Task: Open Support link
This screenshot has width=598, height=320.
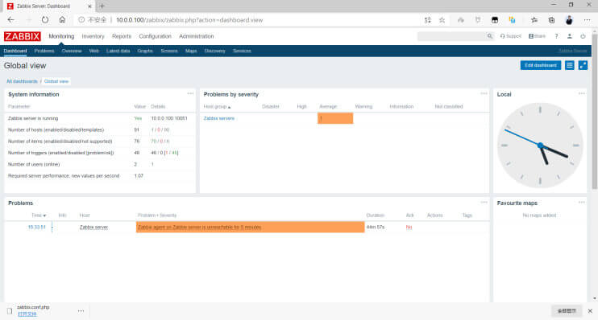Action: point(511,36)
